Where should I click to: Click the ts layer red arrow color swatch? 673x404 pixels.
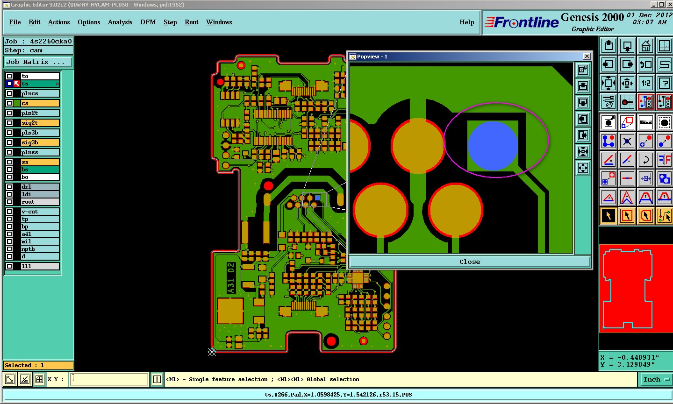point(17,84)
